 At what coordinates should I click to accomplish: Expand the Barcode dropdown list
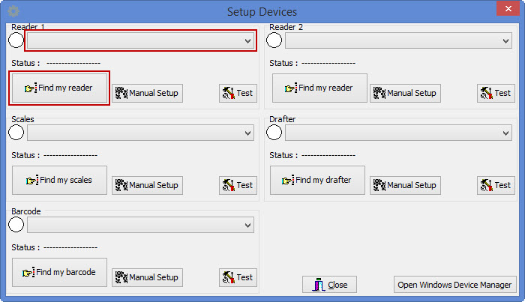coord(247,225)
